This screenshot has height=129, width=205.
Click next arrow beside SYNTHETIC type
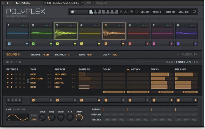coord(50,79)
